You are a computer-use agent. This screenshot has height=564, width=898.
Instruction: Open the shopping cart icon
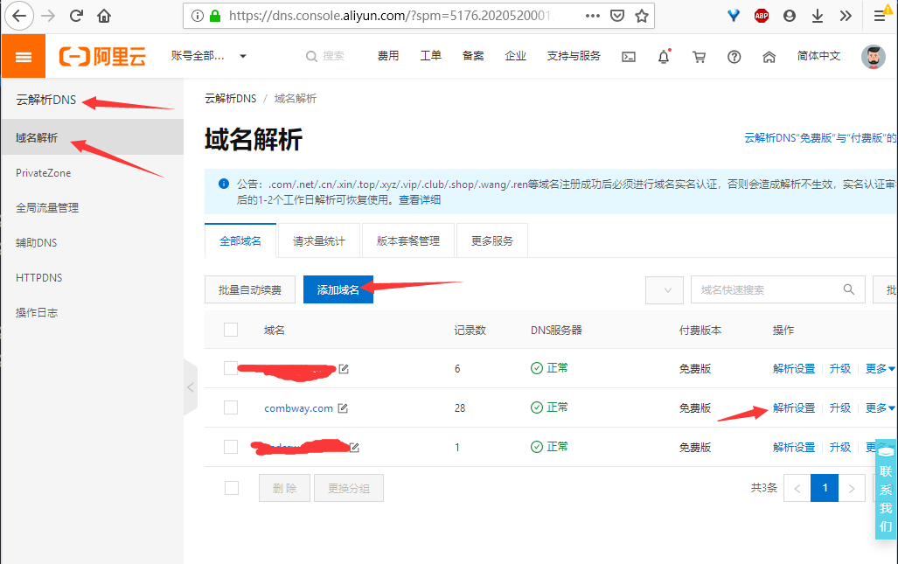[699, 57]
